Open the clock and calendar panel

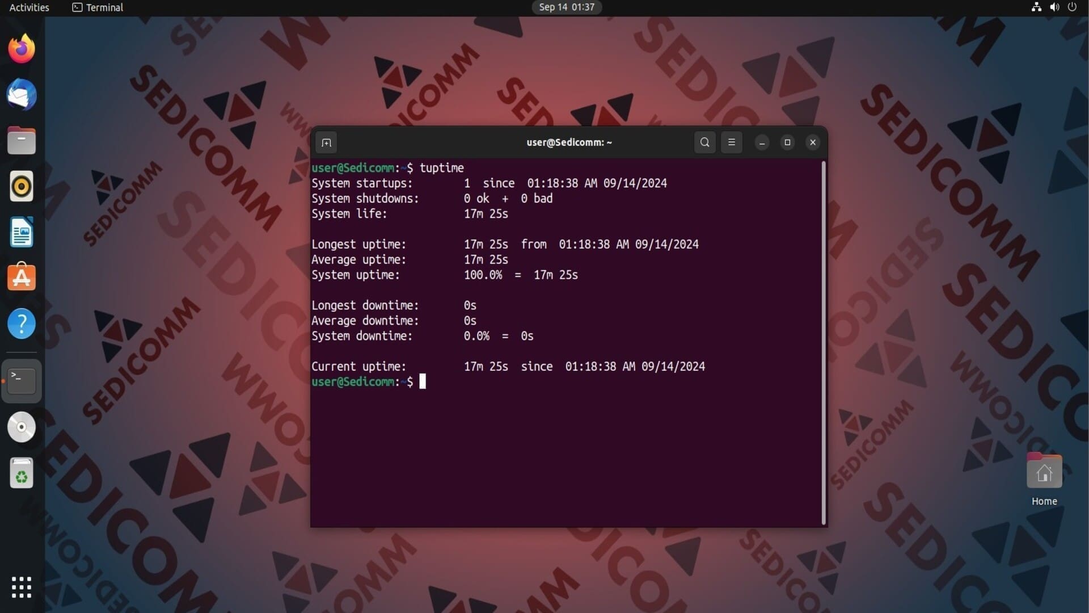tap(566, 7)
